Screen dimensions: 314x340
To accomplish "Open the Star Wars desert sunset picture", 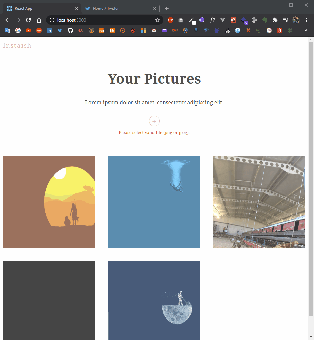I will (49, 202).
